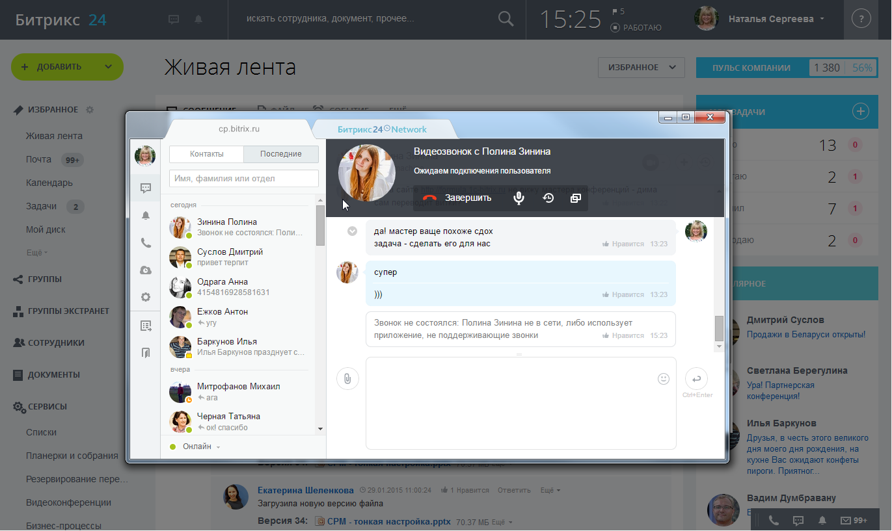End the video call with Завершить
Image resolution: width=892 pixels, height=531 pixels.
tap(457, 198)
